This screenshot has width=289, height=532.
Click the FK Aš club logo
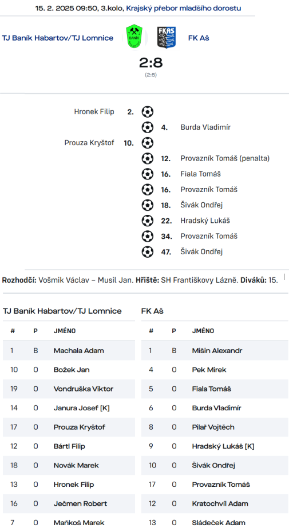point(167,37)
